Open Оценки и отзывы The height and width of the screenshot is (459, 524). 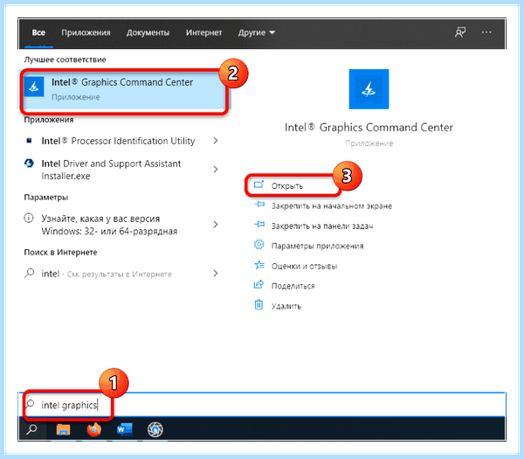[304, 266]
